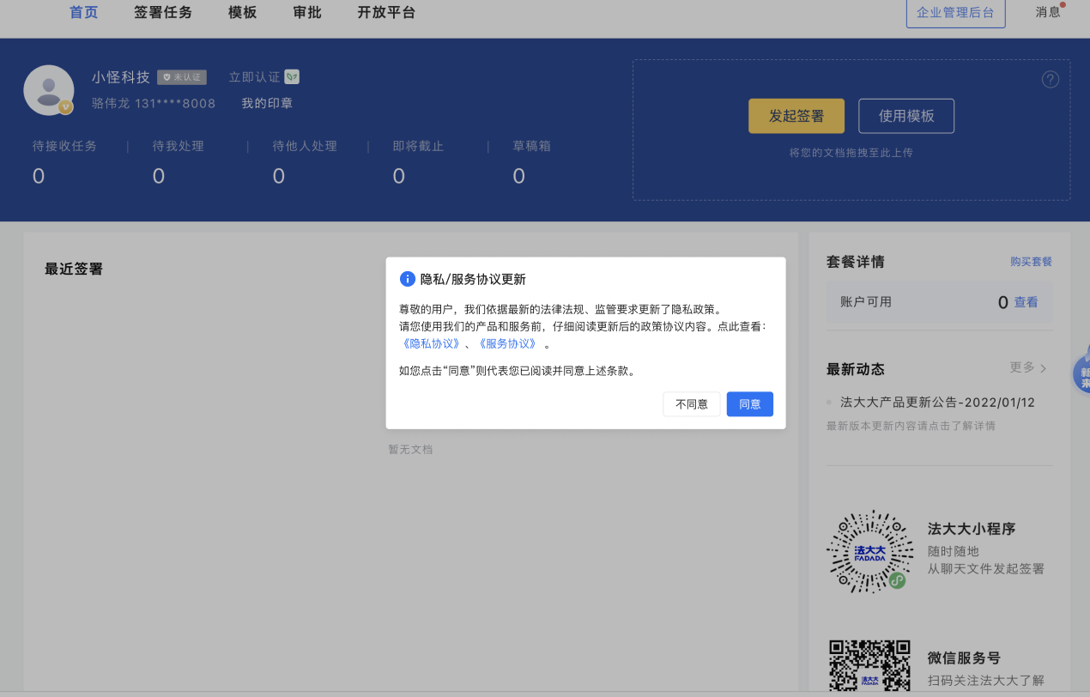1090x697 pixels.
Task: Open the 首页 tab
Action: click(84, 12)
